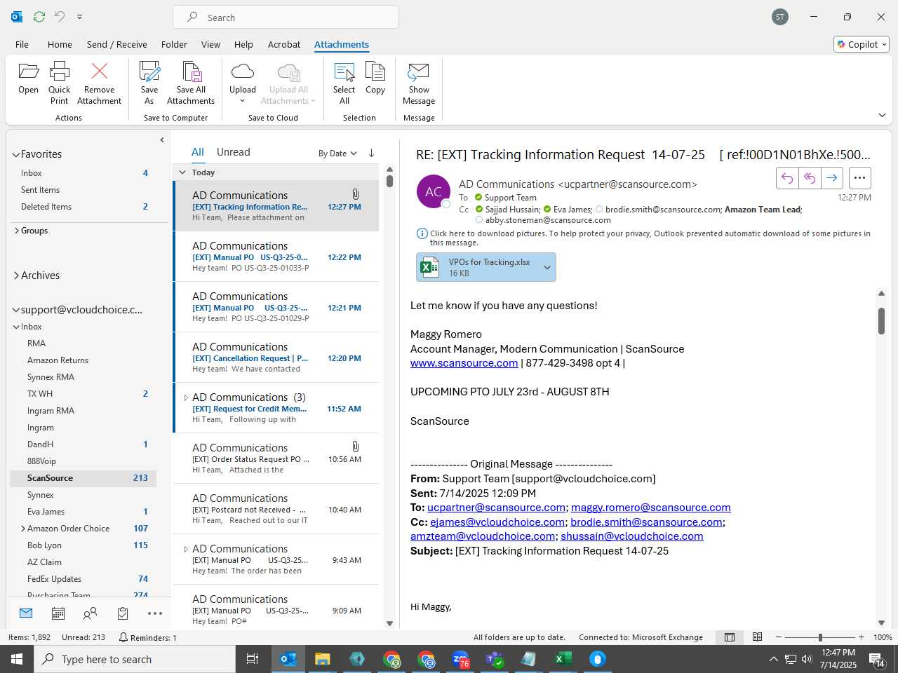This screenshot has width=898, height=673.
Task: Switch to Normal view in status bar
Action: 730,637
